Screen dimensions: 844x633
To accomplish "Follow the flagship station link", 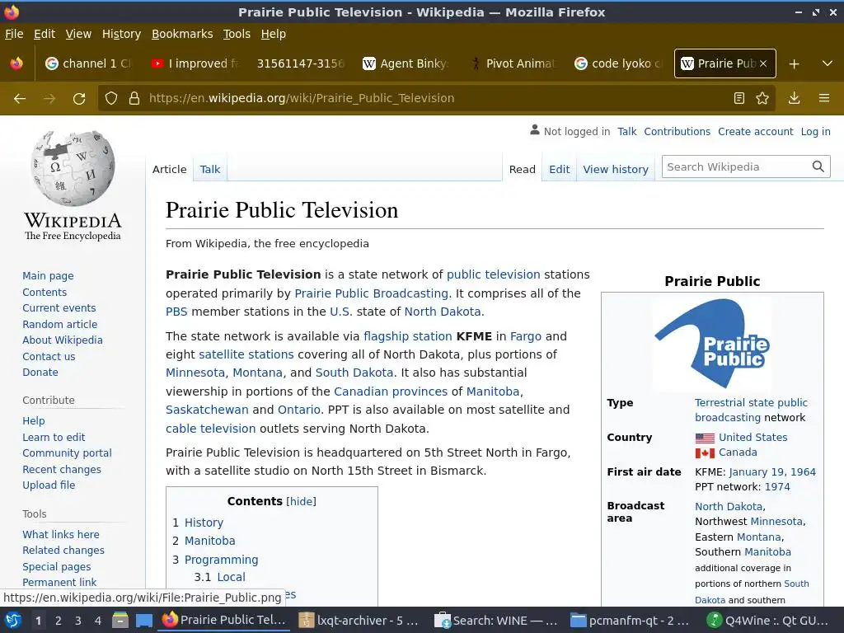I will click(x=407, y=336).
